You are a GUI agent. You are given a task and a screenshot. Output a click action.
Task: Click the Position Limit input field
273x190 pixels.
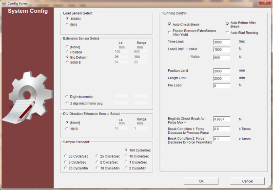(222, 71)
